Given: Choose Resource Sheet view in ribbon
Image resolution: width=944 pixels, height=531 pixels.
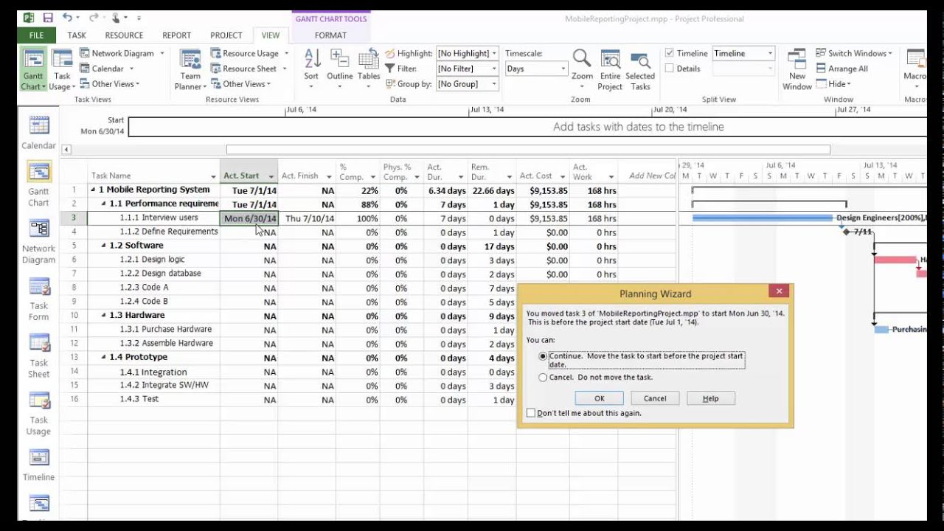Looking at the screenshot, I should [249, 69].
